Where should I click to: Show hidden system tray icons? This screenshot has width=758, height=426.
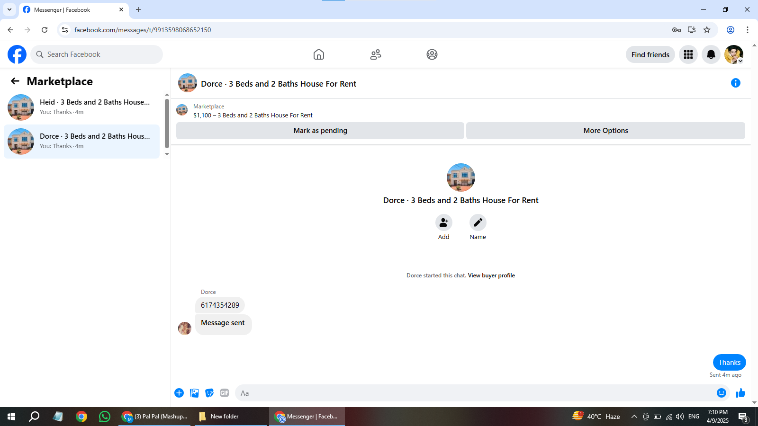[634, 417]
